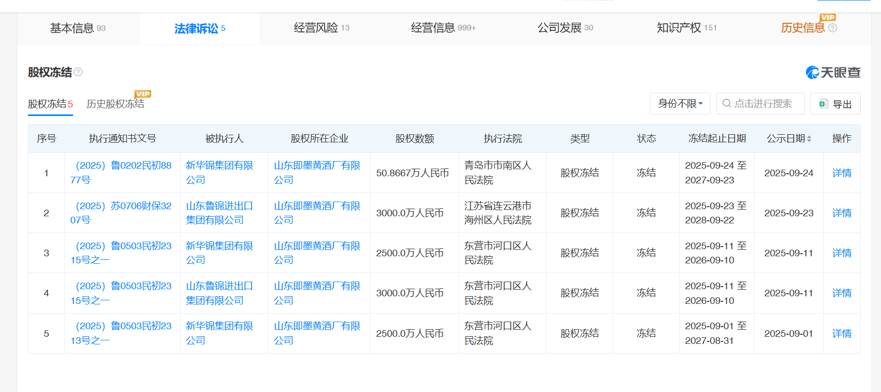Open the 经营信息 tab
The height and width of the screenshot is (392, 881).
(x=443, y=28)
